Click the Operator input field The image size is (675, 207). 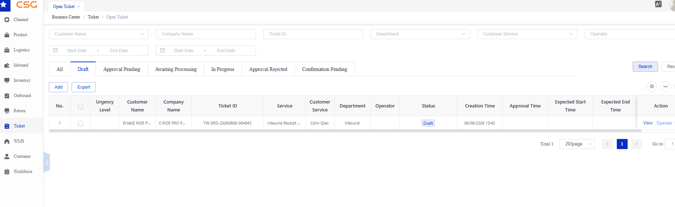630,34
